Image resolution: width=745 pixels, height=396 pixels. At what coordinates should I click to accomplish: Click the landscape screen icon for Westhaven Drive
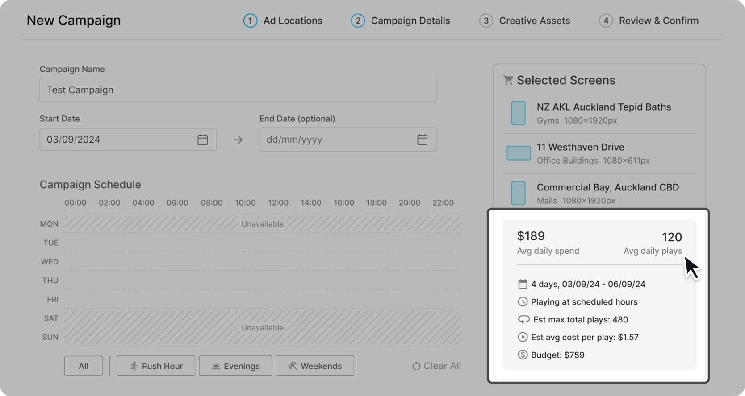518,153
